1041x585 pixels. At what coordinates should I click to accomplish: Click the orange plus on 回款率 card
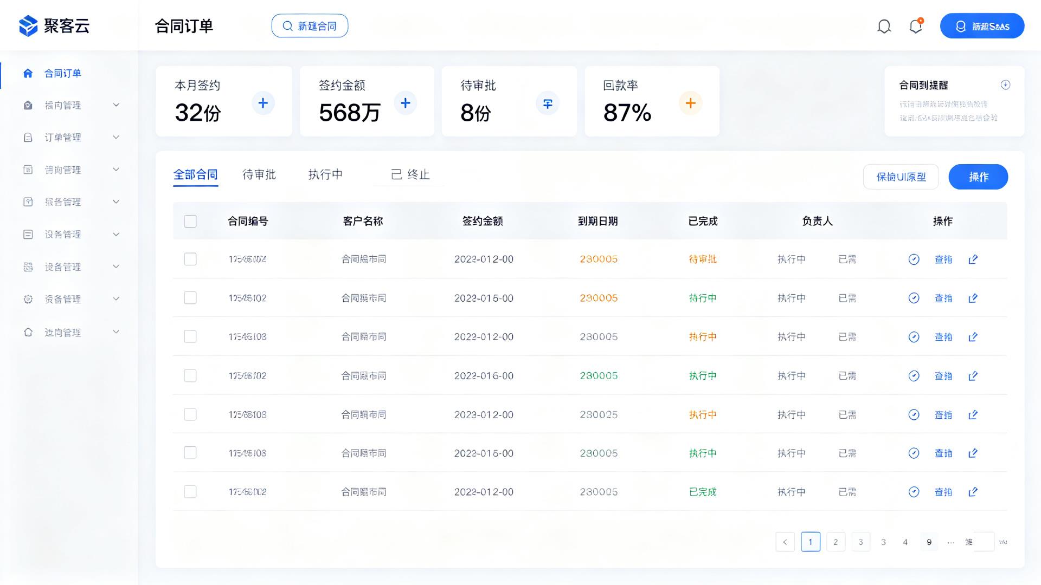click(691, 103)
